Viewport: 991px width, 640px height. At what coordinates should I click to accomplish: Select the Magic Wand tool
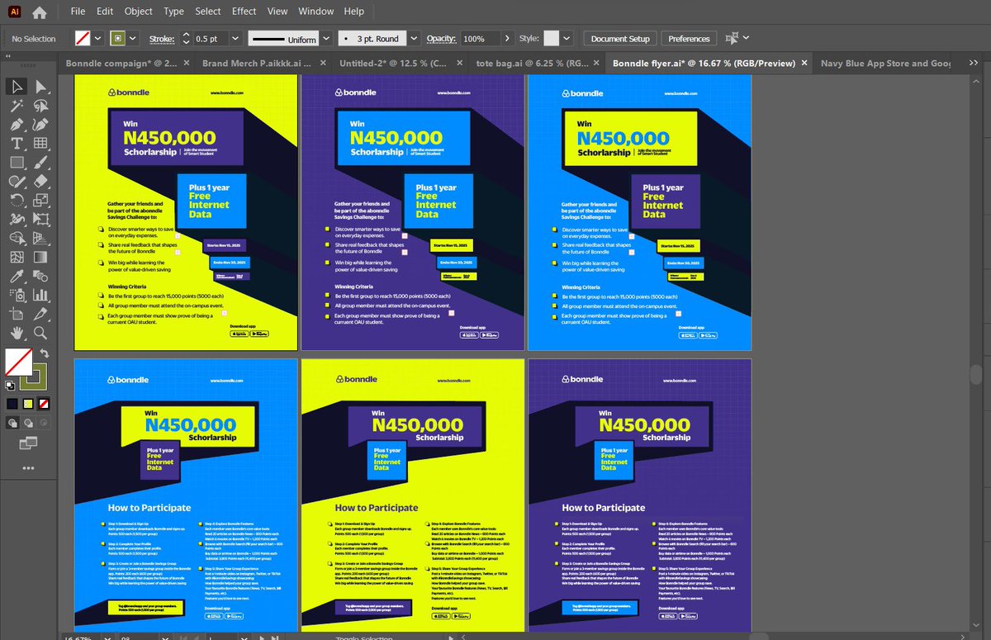(16, 106)
